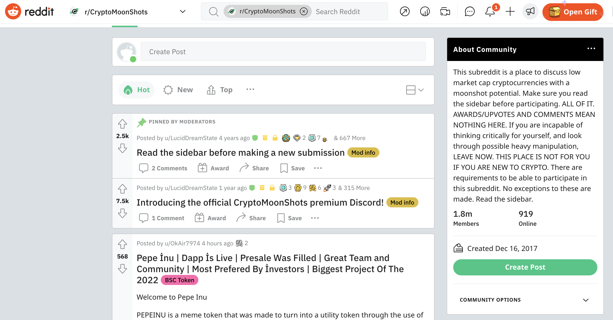Upvote the 'Read the sidebar' post
The image size is (613, 320).
pyautogui.click(x=122, y=124)
